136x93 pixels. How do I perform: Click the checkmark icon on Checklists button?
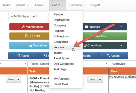pyautogui.click(x=85, y=45)
